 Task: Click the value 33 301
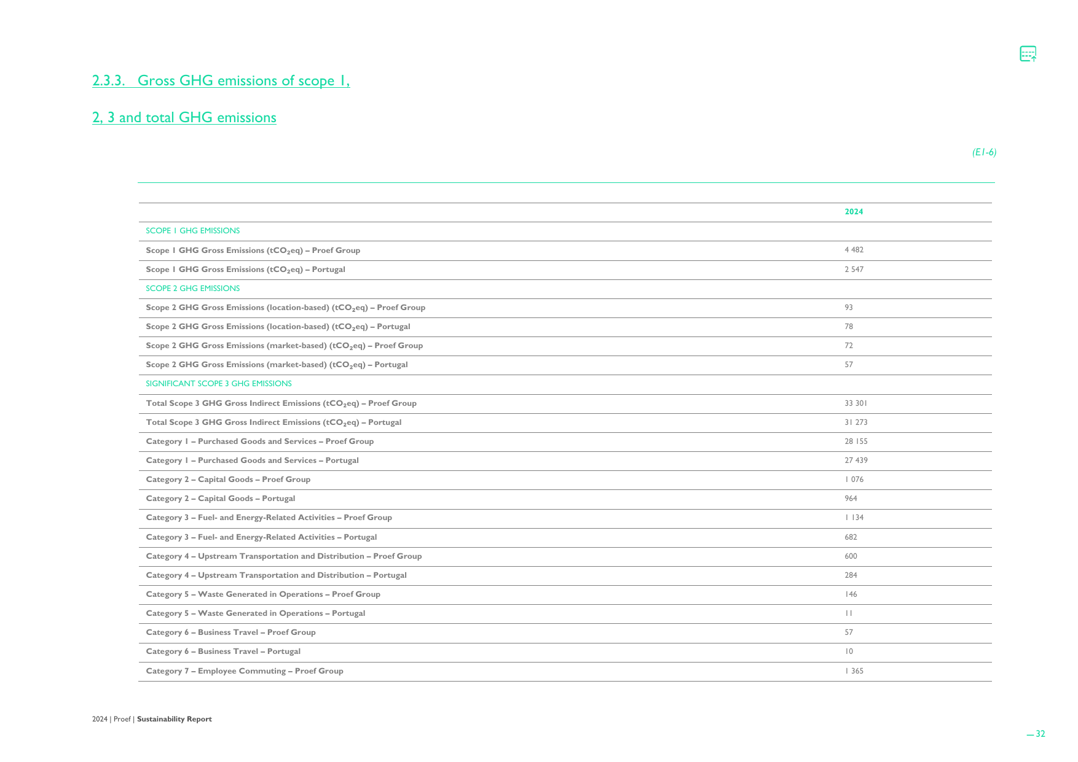(856, 403)
